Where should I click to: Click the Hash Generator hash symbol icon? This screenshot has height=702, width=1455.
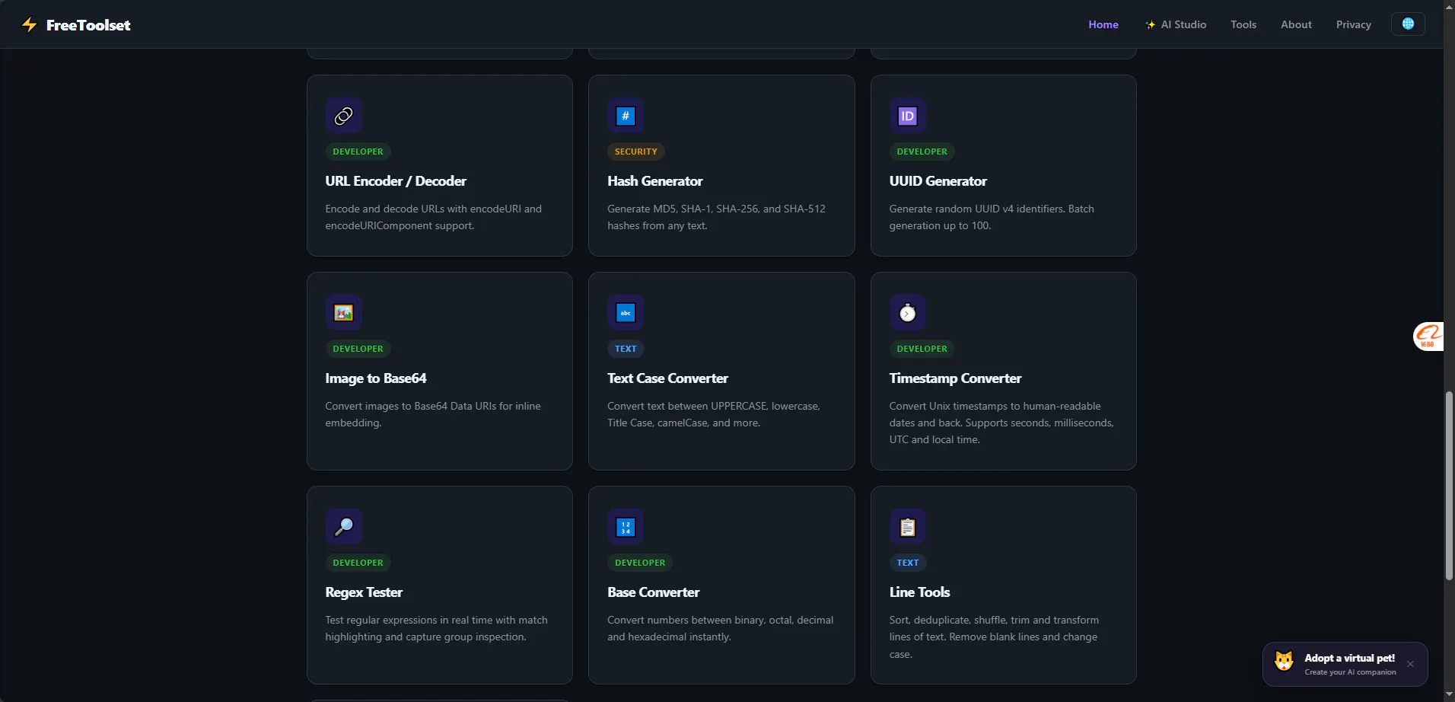pos(626,116)
